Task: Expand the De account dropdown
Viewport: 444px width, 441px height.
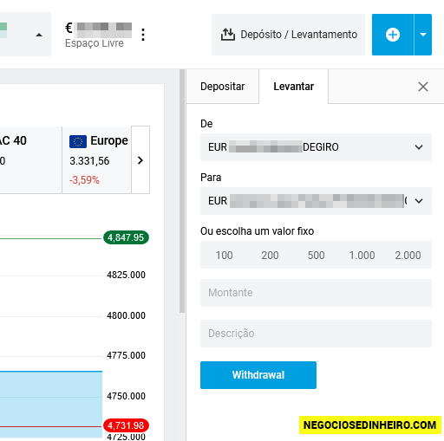Action: click(316, 147)
